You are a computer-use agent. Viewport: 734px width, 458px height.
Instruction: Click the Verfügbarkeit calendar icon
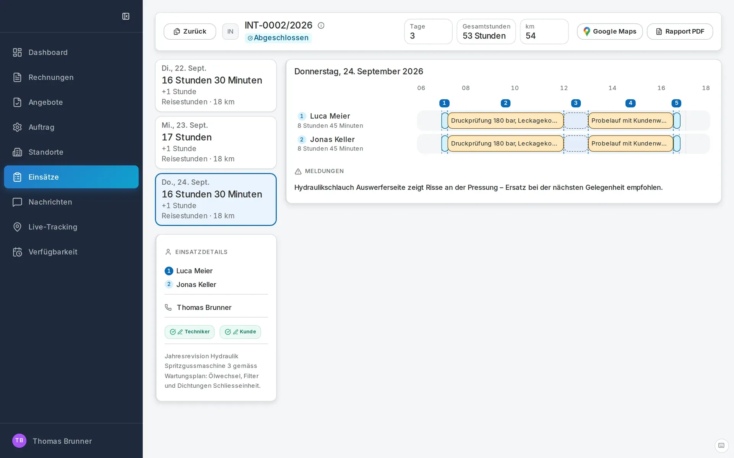point(17,252)
